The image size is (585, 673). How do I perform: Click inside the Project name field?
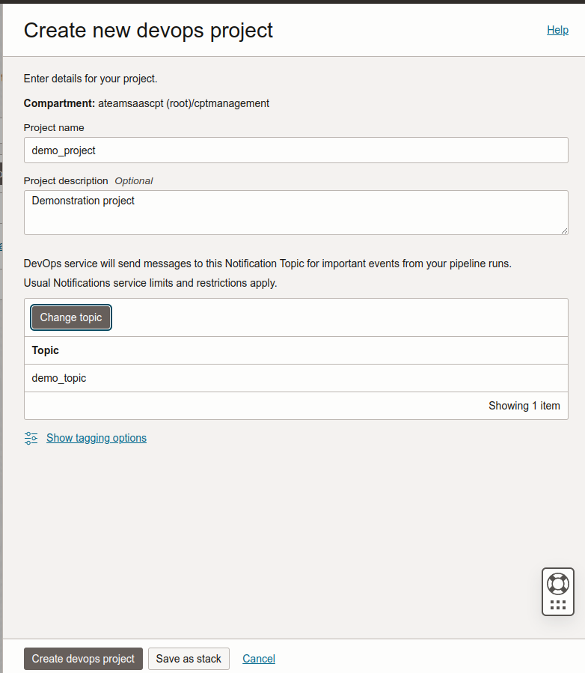295,150
